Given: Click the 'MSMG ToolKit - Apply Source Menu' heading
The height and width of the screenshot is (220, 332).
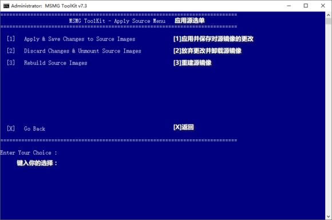Looking at the screenshot, I should pyautogui.click(x=117, y=21).
